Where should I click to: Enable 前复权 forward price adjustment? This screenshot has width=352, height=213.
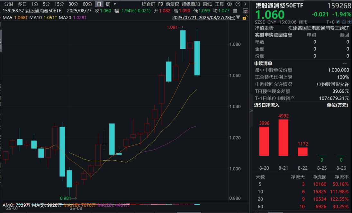pos(172,4)
